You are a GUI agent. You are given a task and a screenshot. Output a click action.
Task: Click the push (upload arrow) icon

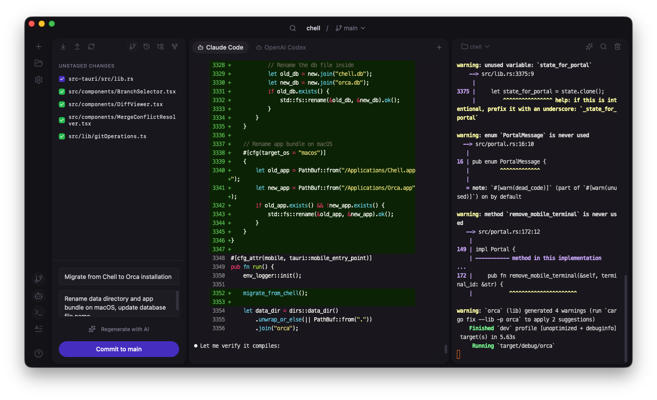pyautogui.click(x=77, y=46)
